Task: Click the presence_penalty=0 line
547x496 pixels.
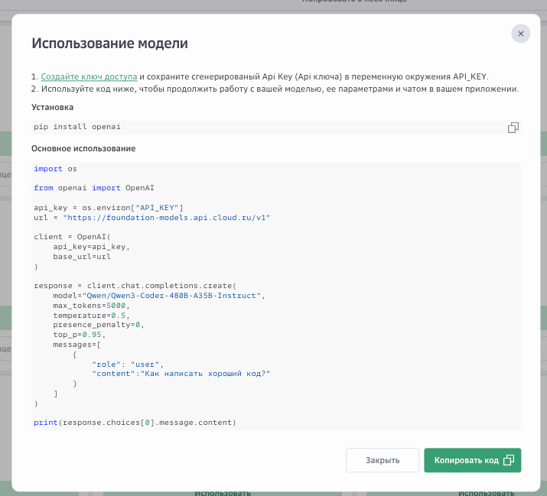Action: click(x=99, y=325)
